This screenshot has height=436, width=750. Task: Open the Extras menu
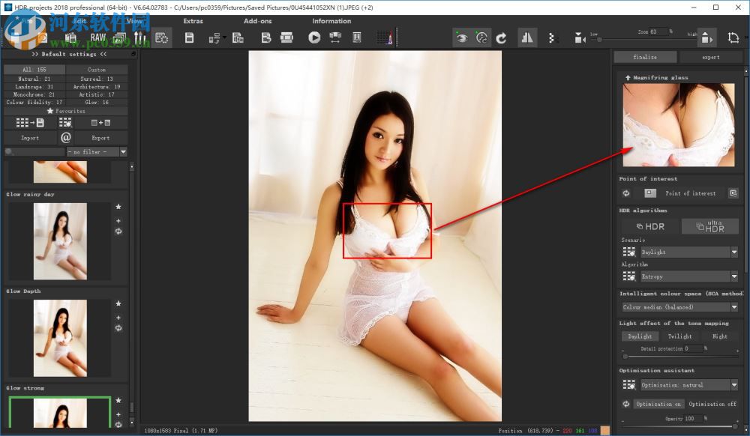193,21
